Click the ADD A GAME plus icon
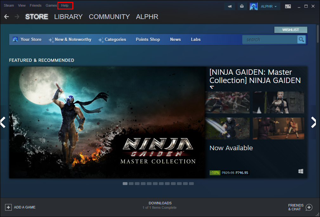320x217 pixels. pyautogui.click(x=8, y=207)
